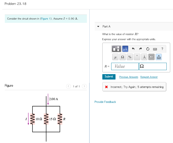
Task: Insert the percent symbol
Action: pos(130,57)
